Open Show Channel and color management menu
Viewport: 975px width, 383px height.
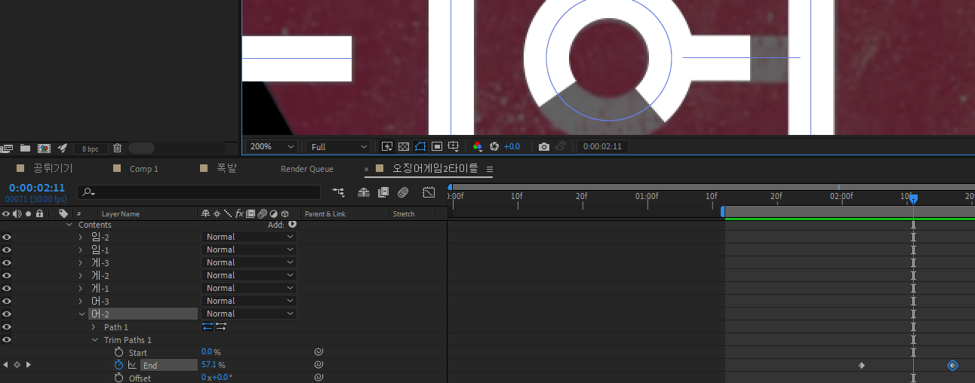point(477,146)
